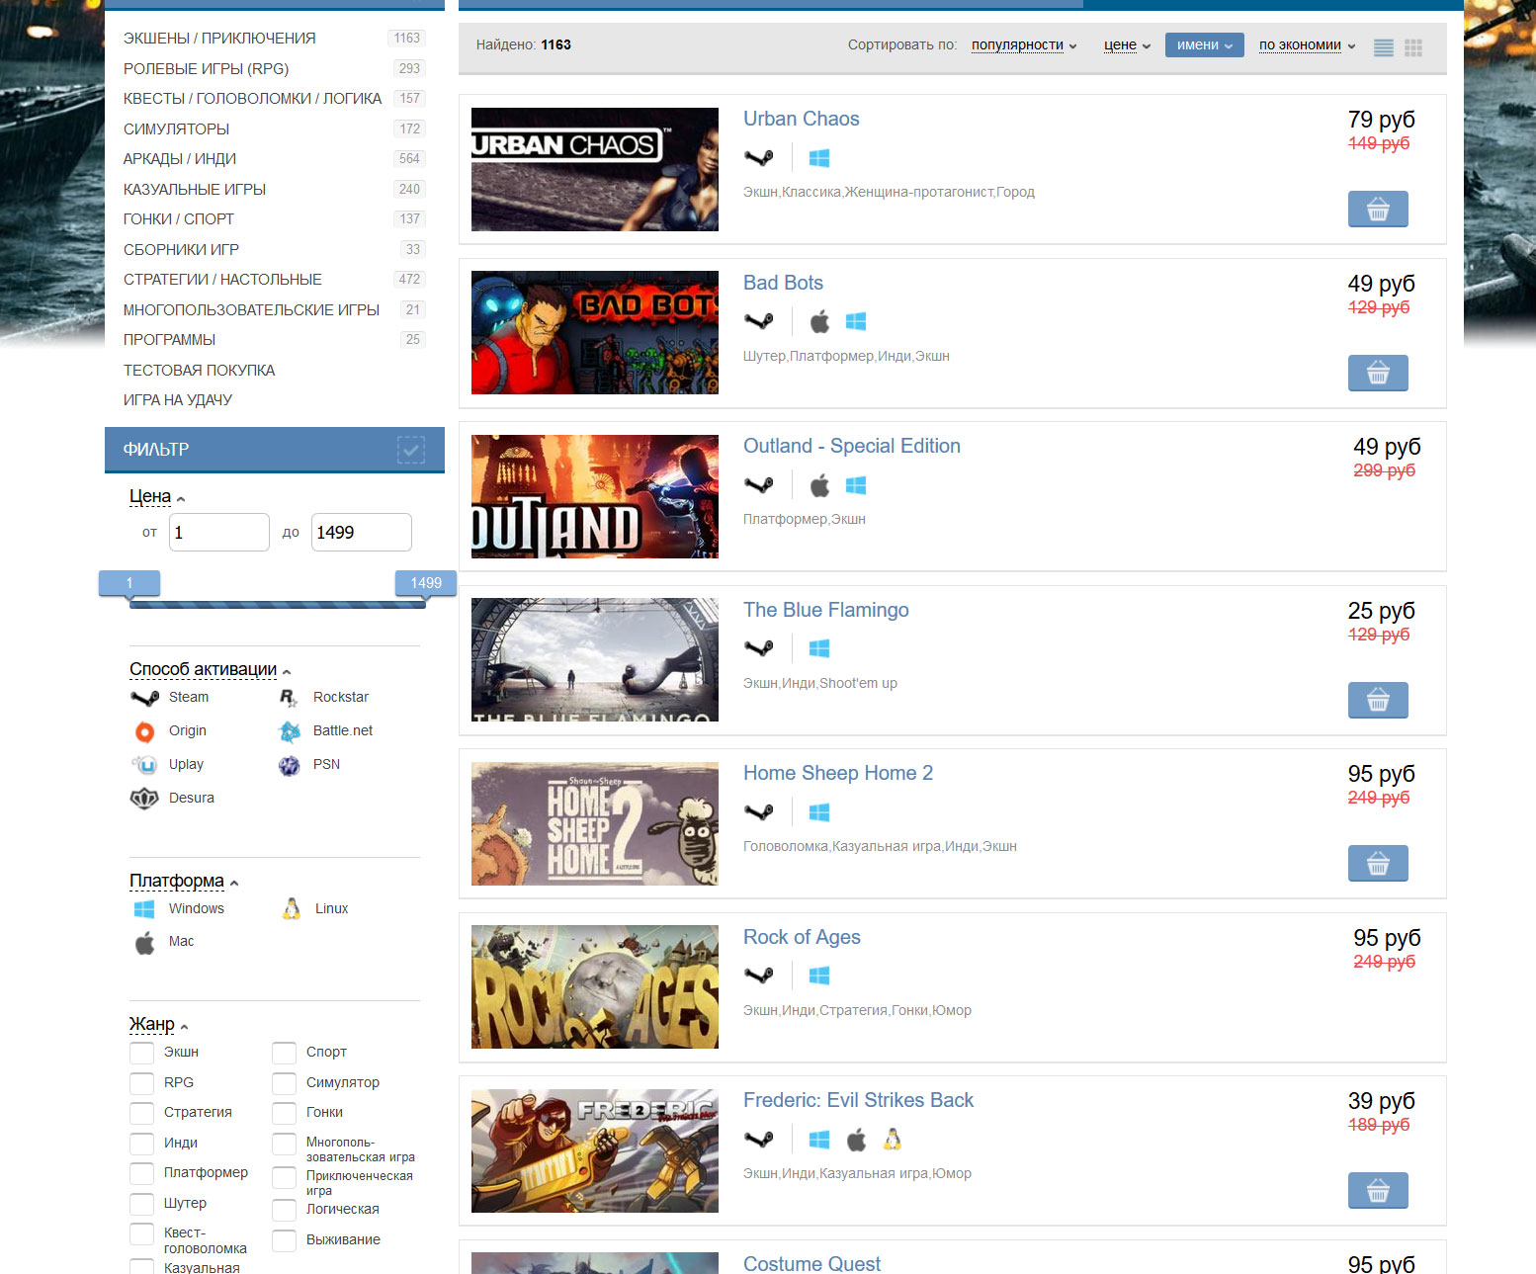Screen dimensions: 1536x1274
Task: Switch to grid view layout icon
Action: click(x=1413, y=47)
